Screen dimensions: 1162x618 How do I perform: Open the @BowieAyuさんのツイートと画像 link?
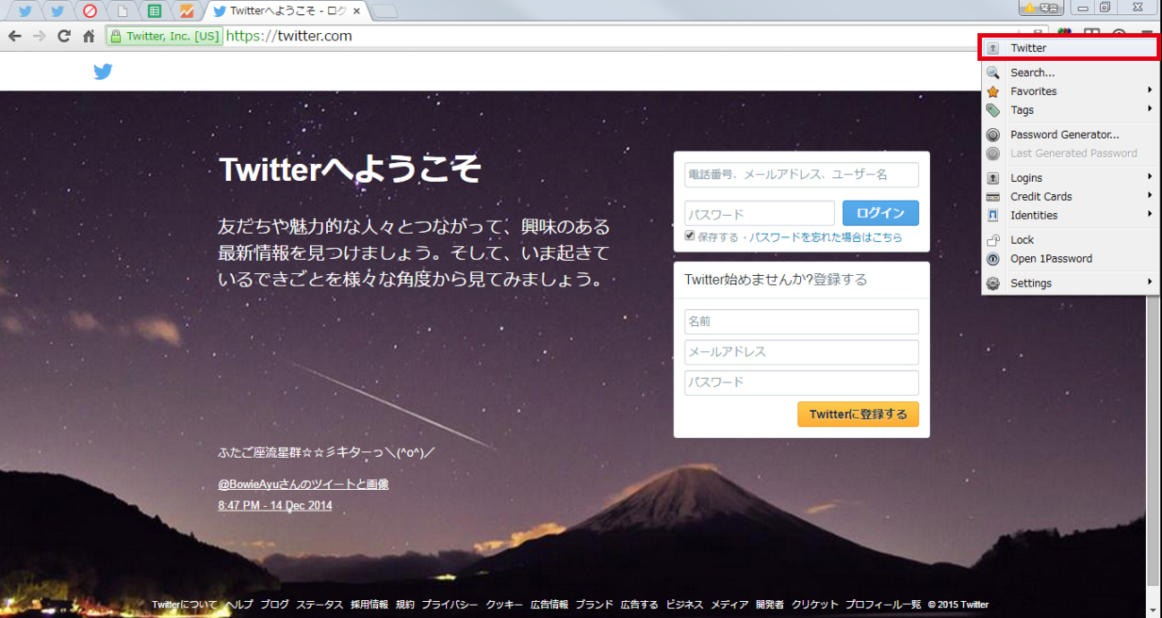click(x=304, y=485)
